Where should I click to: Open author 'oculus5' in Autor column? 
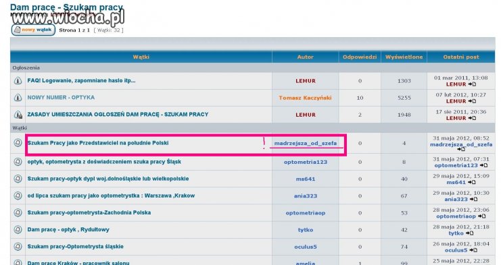[306, 247]
